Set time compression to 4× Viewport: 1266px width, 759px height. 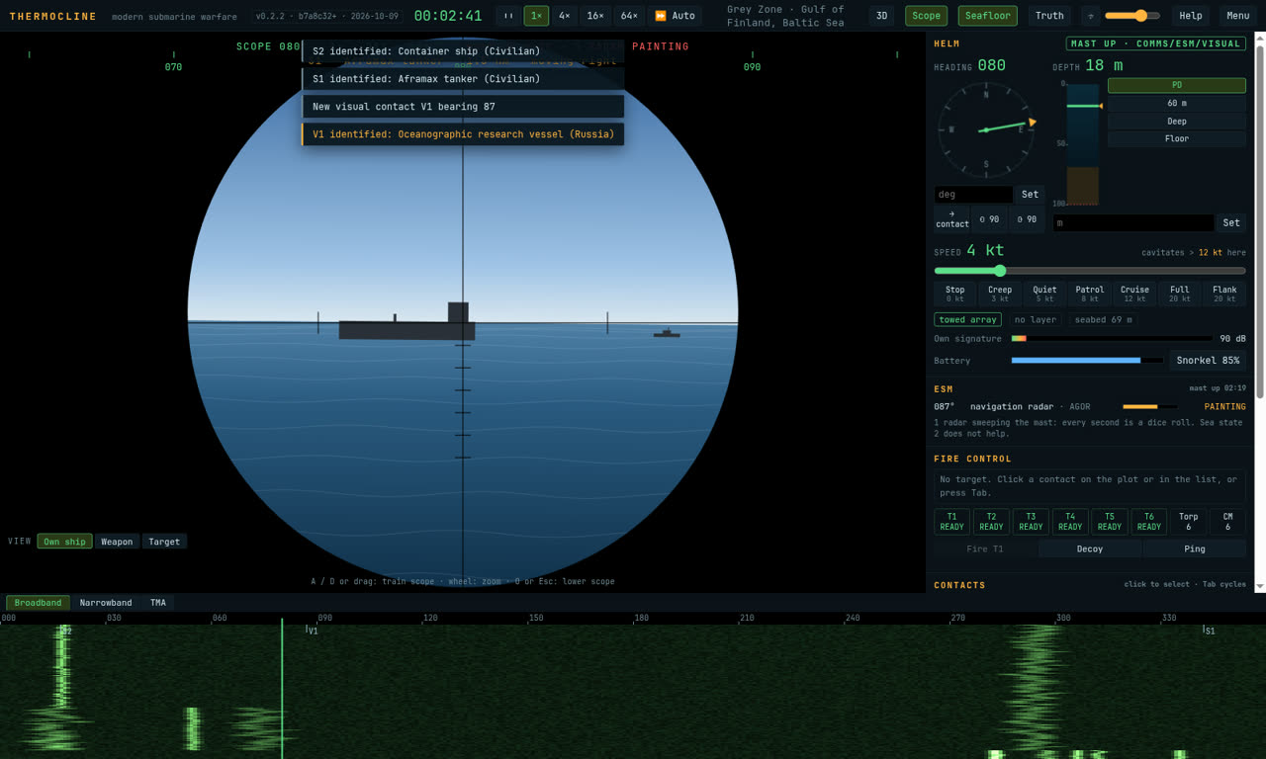point(564,16)
